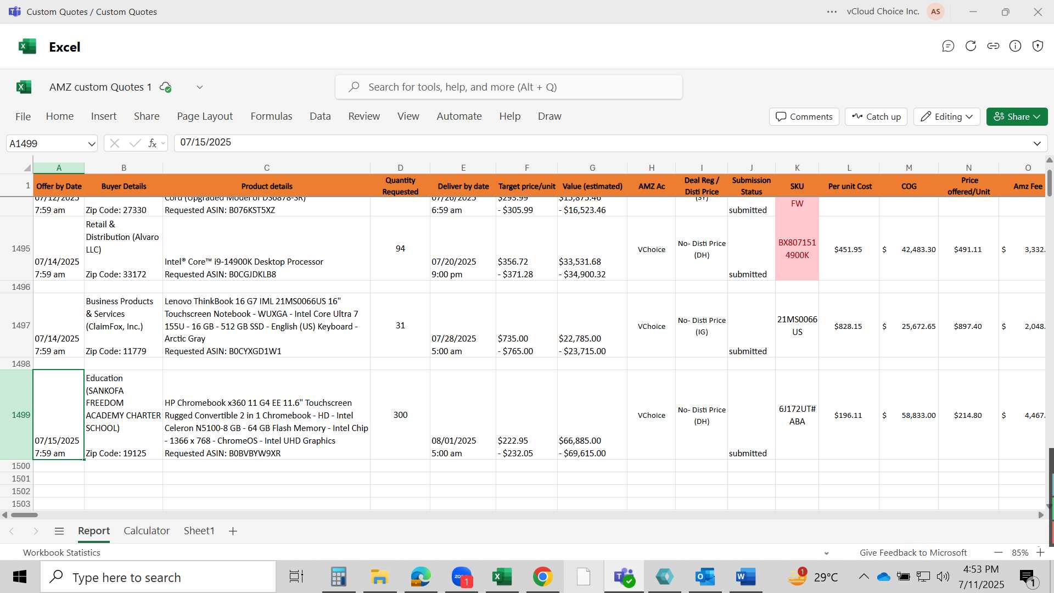The height and width of the screenshot is (593, 1054).
Task: Go to next sheet arrow
Action: [x=36, y=531]
